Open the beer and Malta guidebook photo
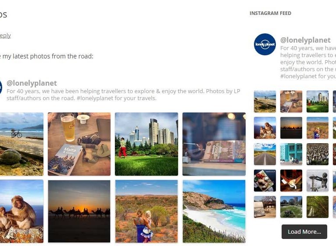 (79, 144)
